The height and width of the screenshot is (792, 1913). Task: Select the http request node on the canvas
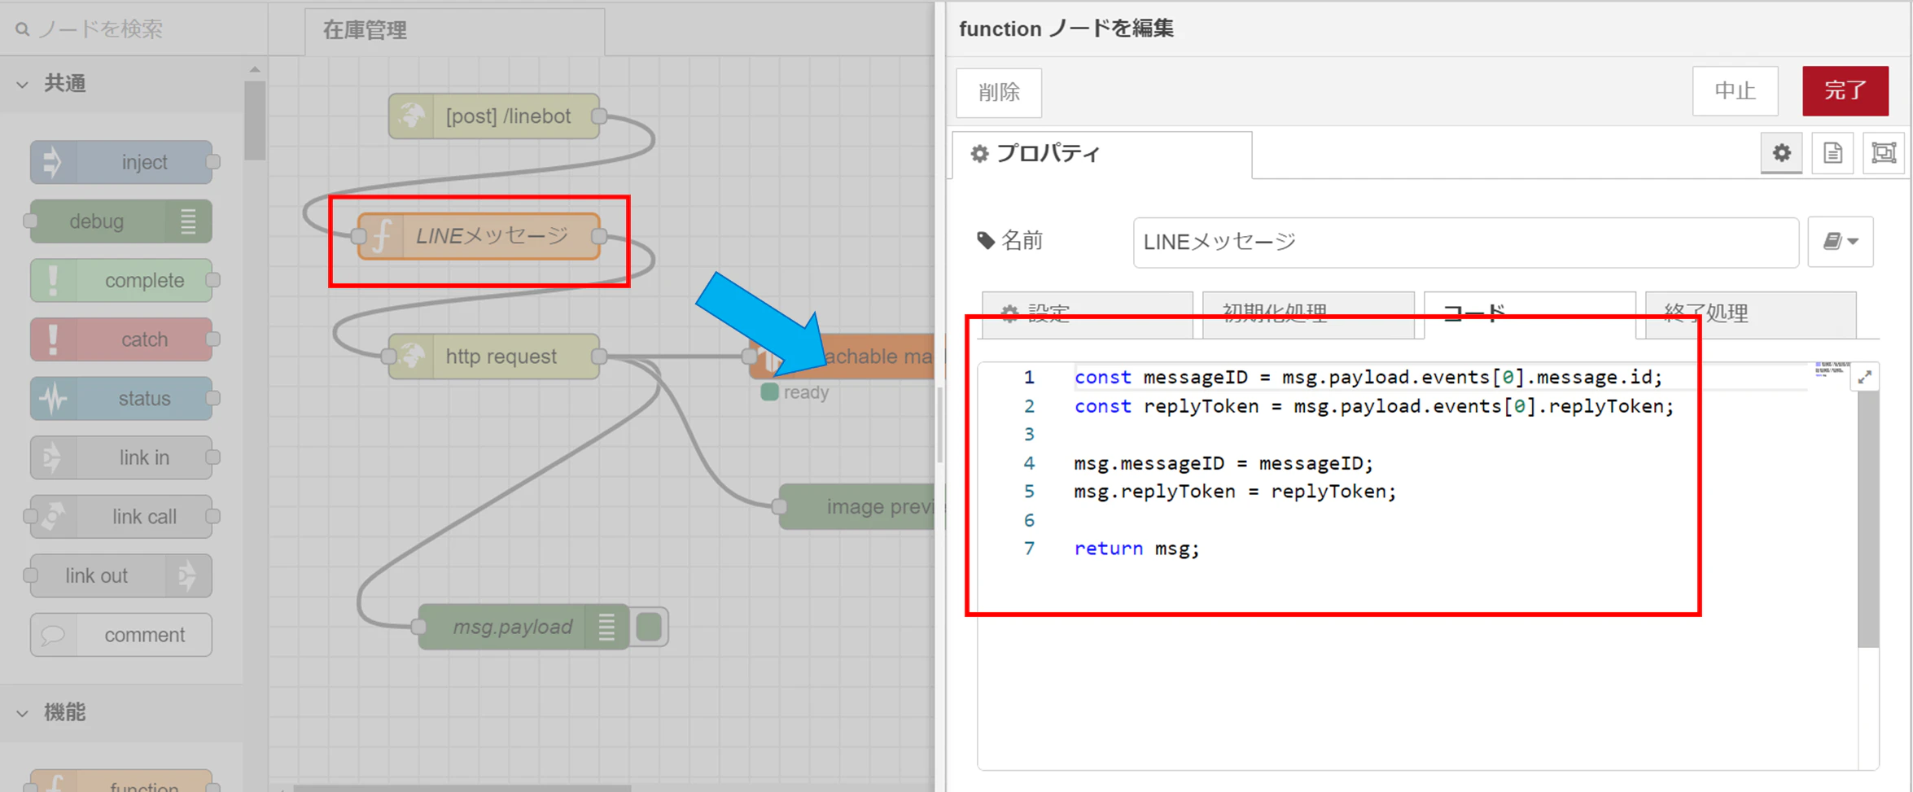(x=494, y=357)
